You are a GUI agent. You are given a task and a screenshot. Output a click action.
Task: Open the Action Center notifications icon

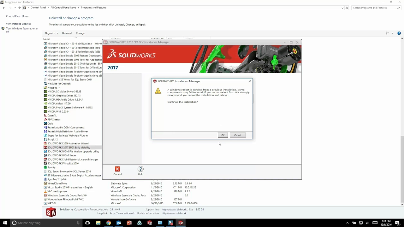[x=397, y=223]
